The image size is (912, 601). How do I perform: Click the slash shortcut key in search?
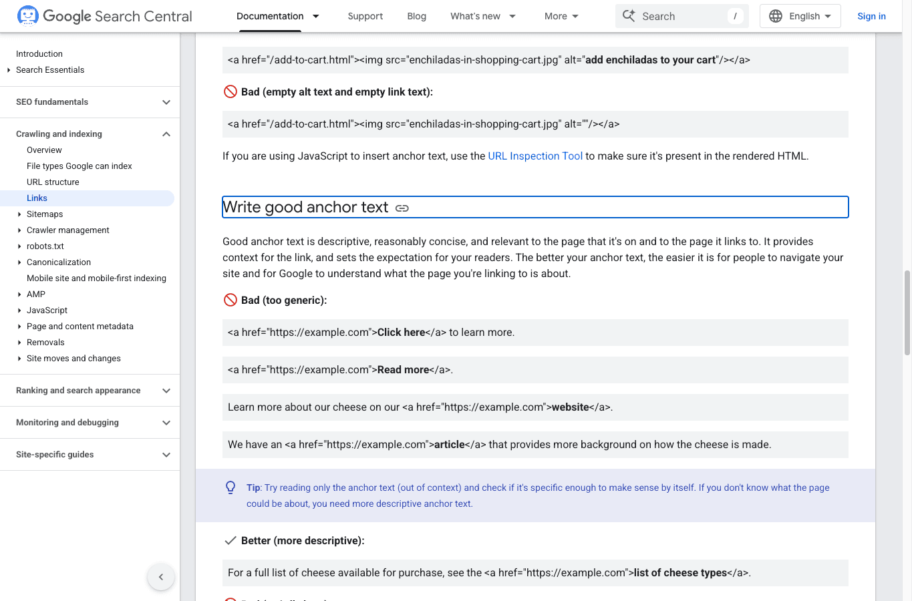pos(735,16)
